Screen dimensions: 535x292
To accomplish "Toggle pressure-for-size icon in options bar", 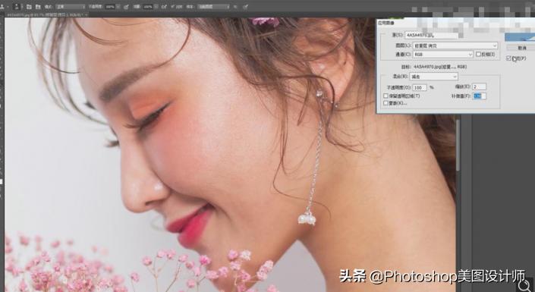I will pos(245,7).
